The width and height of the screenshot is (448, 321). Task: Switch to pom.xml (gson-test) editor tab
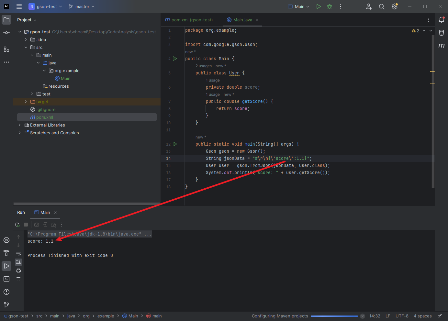tap(189, 20)
